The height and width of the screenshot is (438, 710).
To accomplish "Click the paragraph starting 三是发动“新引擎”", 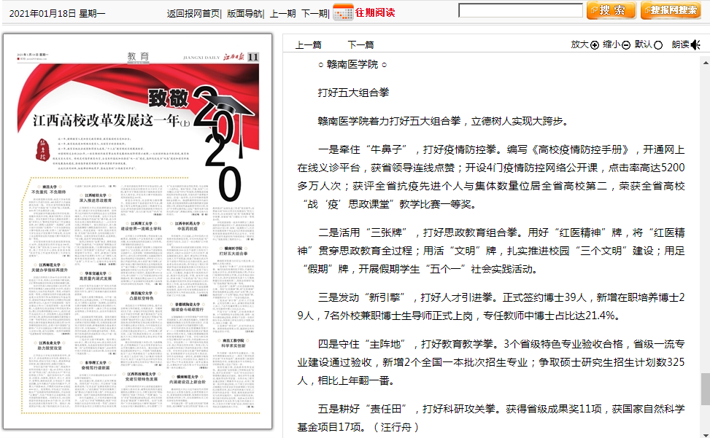I will [x=491, y=307].
